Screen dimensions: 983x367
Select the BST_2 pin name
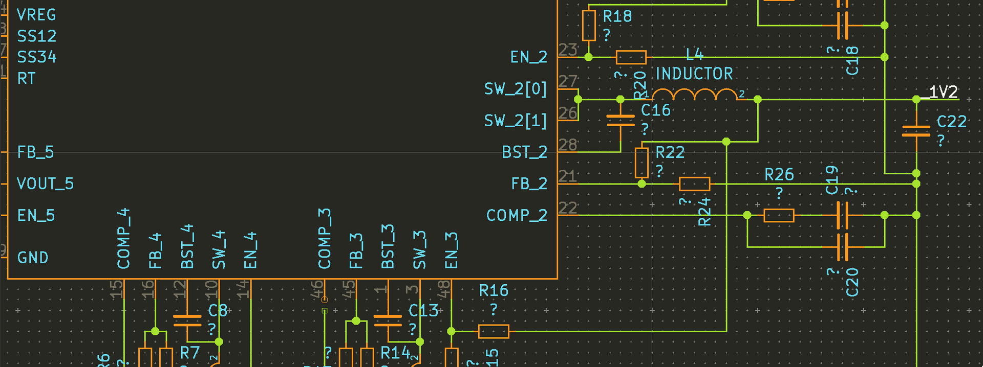pos(524,152)
